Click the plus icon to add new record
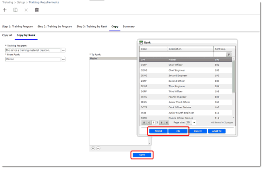 (x=5, y=10)
